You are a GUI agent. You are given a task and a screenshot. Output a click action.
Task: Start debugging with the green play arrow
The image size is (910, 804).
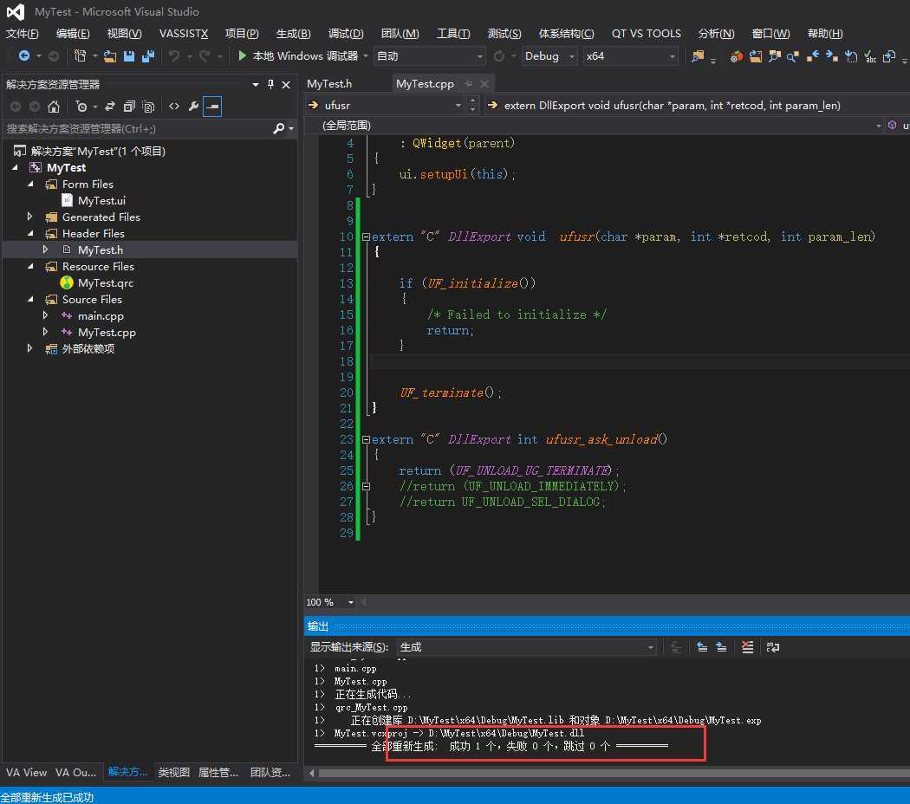pyautogui.click(x=242, y=55)
